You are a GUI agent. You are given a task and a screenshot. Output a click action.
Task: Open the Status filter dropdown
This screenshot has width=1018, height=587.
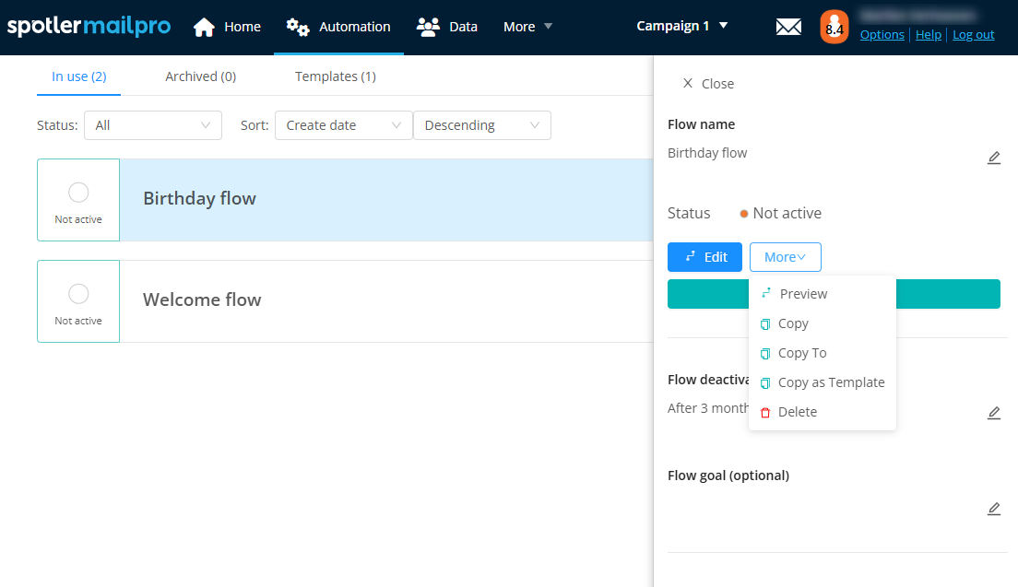[x=153, y=125]
